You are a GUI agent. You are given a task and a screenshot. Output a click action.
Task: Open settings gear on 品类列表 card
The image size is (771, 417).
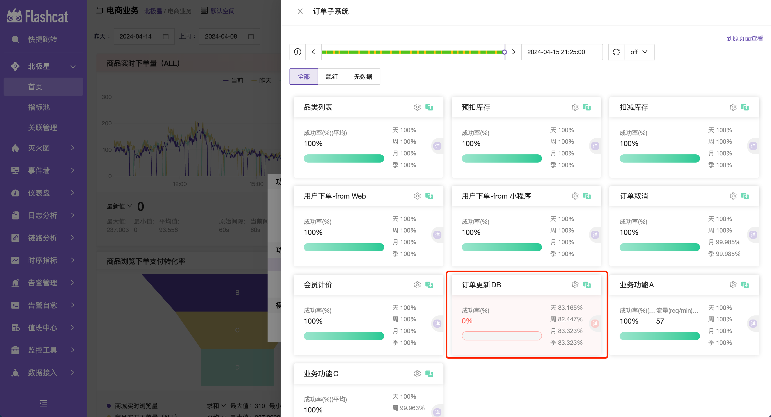pyautogui.click(x=417, y=107)
